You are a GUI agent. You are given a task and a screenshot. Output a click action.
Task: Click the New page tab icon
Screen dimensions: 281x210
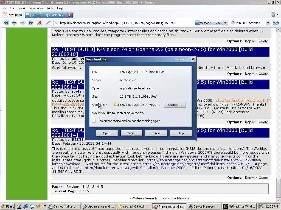pos(5,15)
